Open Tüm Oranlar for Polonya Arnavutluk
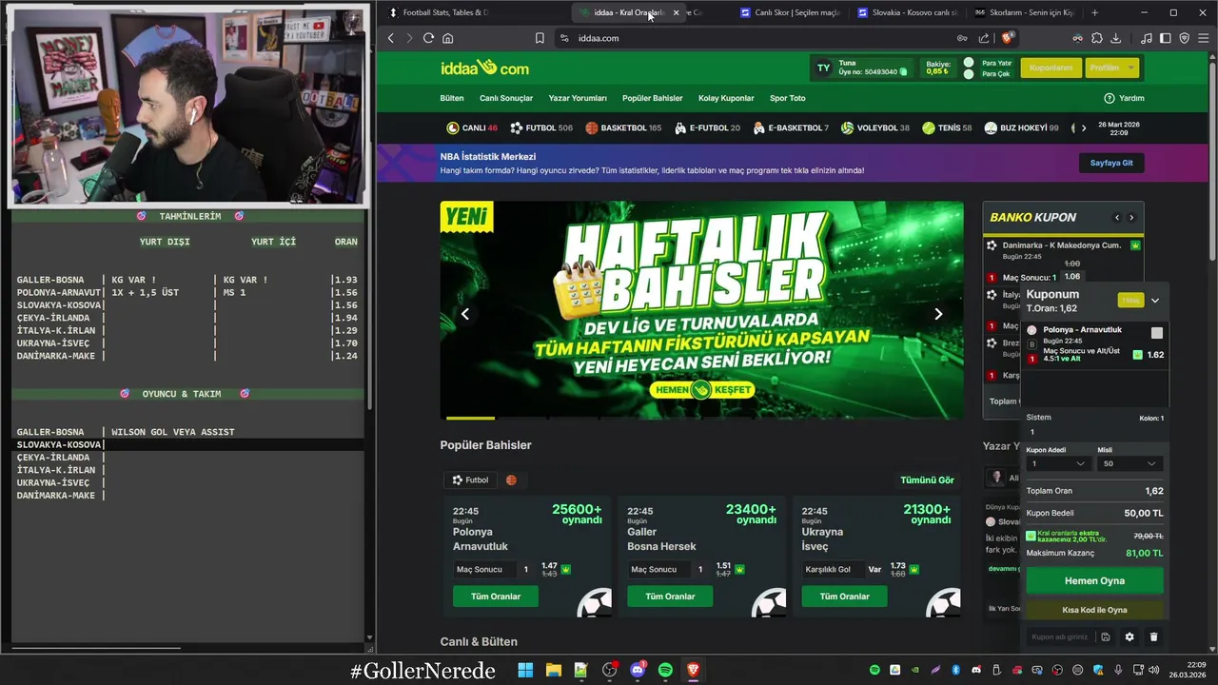 495,597
